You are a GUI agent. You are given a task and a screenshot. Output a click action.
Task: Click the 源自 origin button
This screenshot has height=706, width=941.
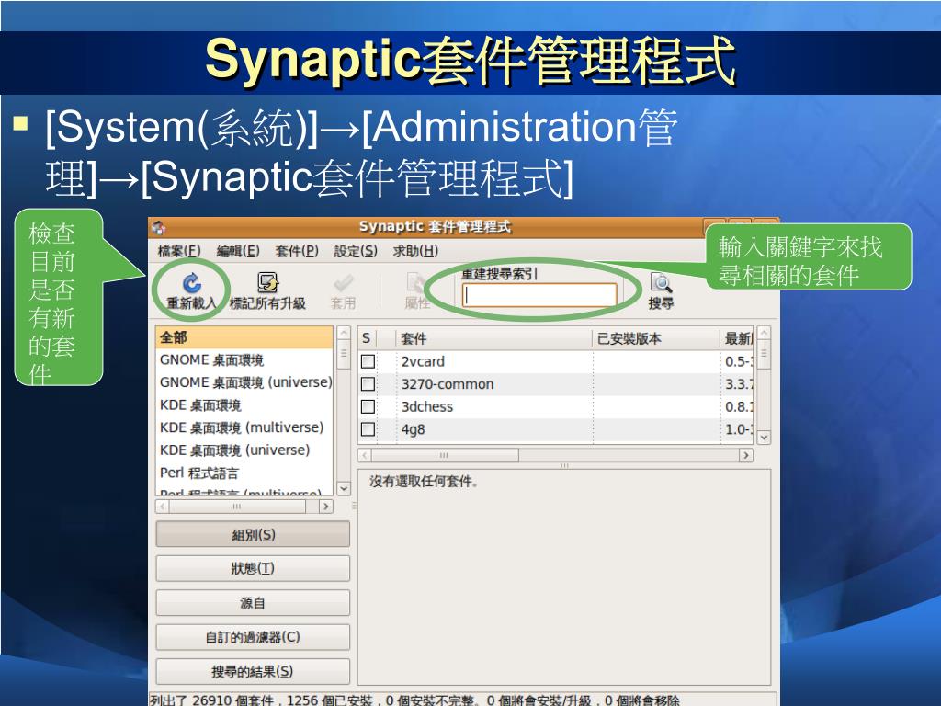[253, 603]
